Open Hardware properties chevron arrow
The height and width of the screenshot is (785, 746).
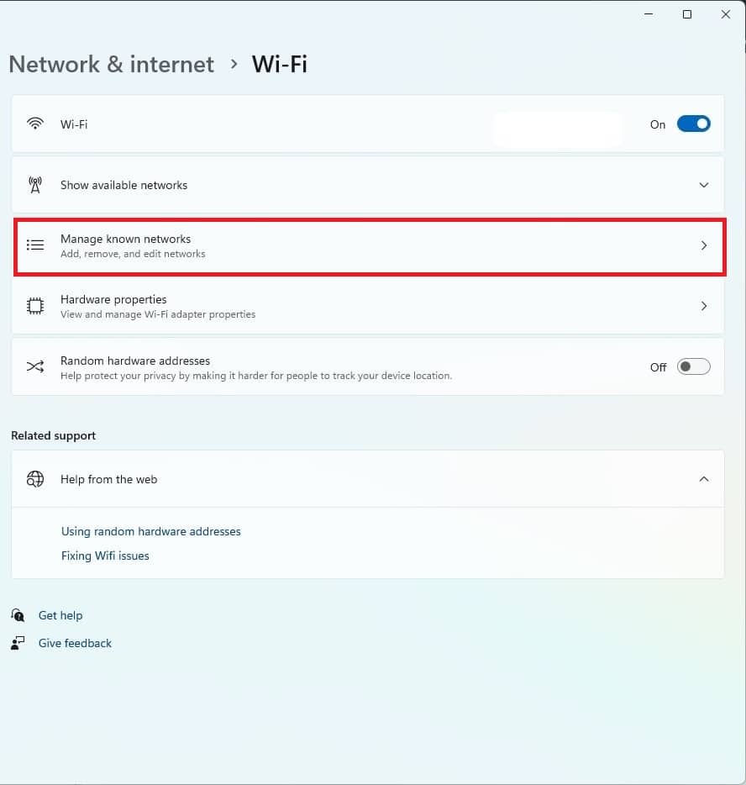[704, 306]
